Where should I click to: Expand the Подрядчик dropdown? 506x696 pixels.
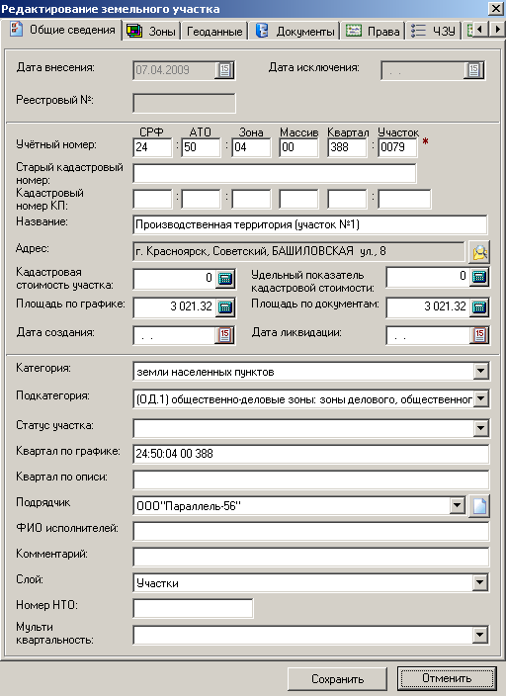(457, 505)
